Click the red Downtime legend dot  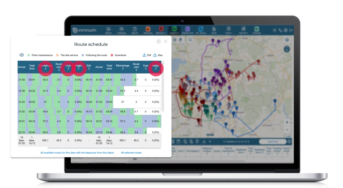click(x=112, y=55)
